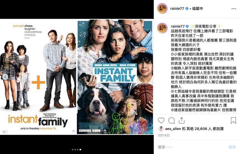
Task: Open rainie77 profile picture in header
Action: 162,9
